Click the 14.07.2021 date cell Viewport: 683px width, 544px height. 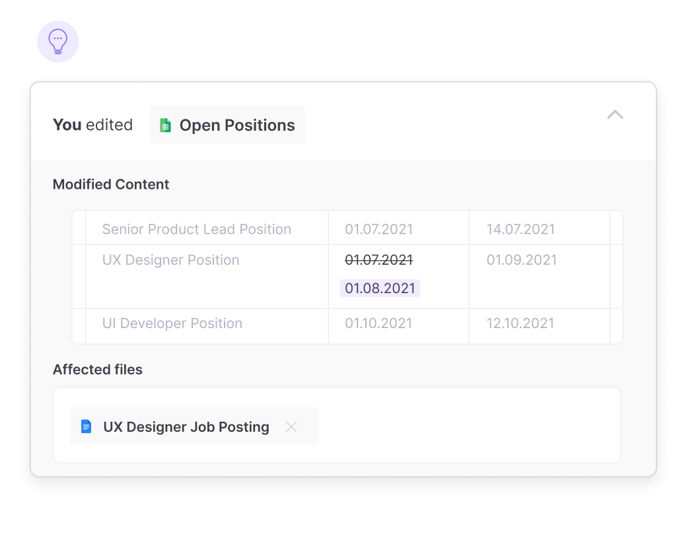click(x=521, y=229)
